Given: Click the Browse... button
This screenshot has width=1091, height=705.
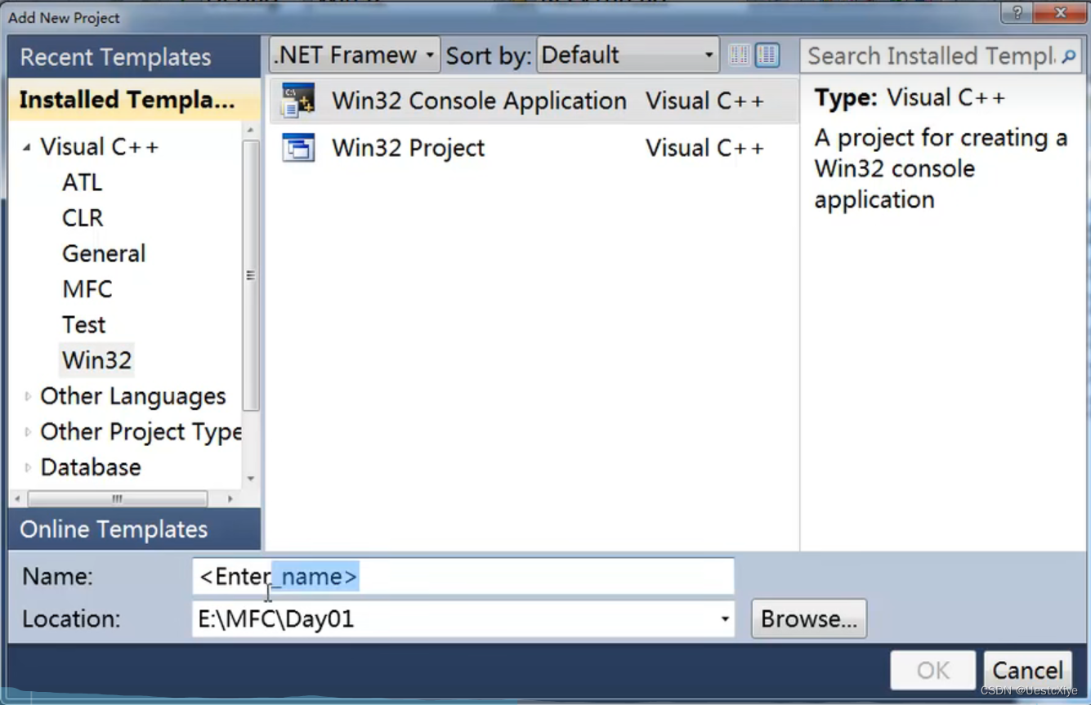Looking at the screenshot, I should coord(809,619).
